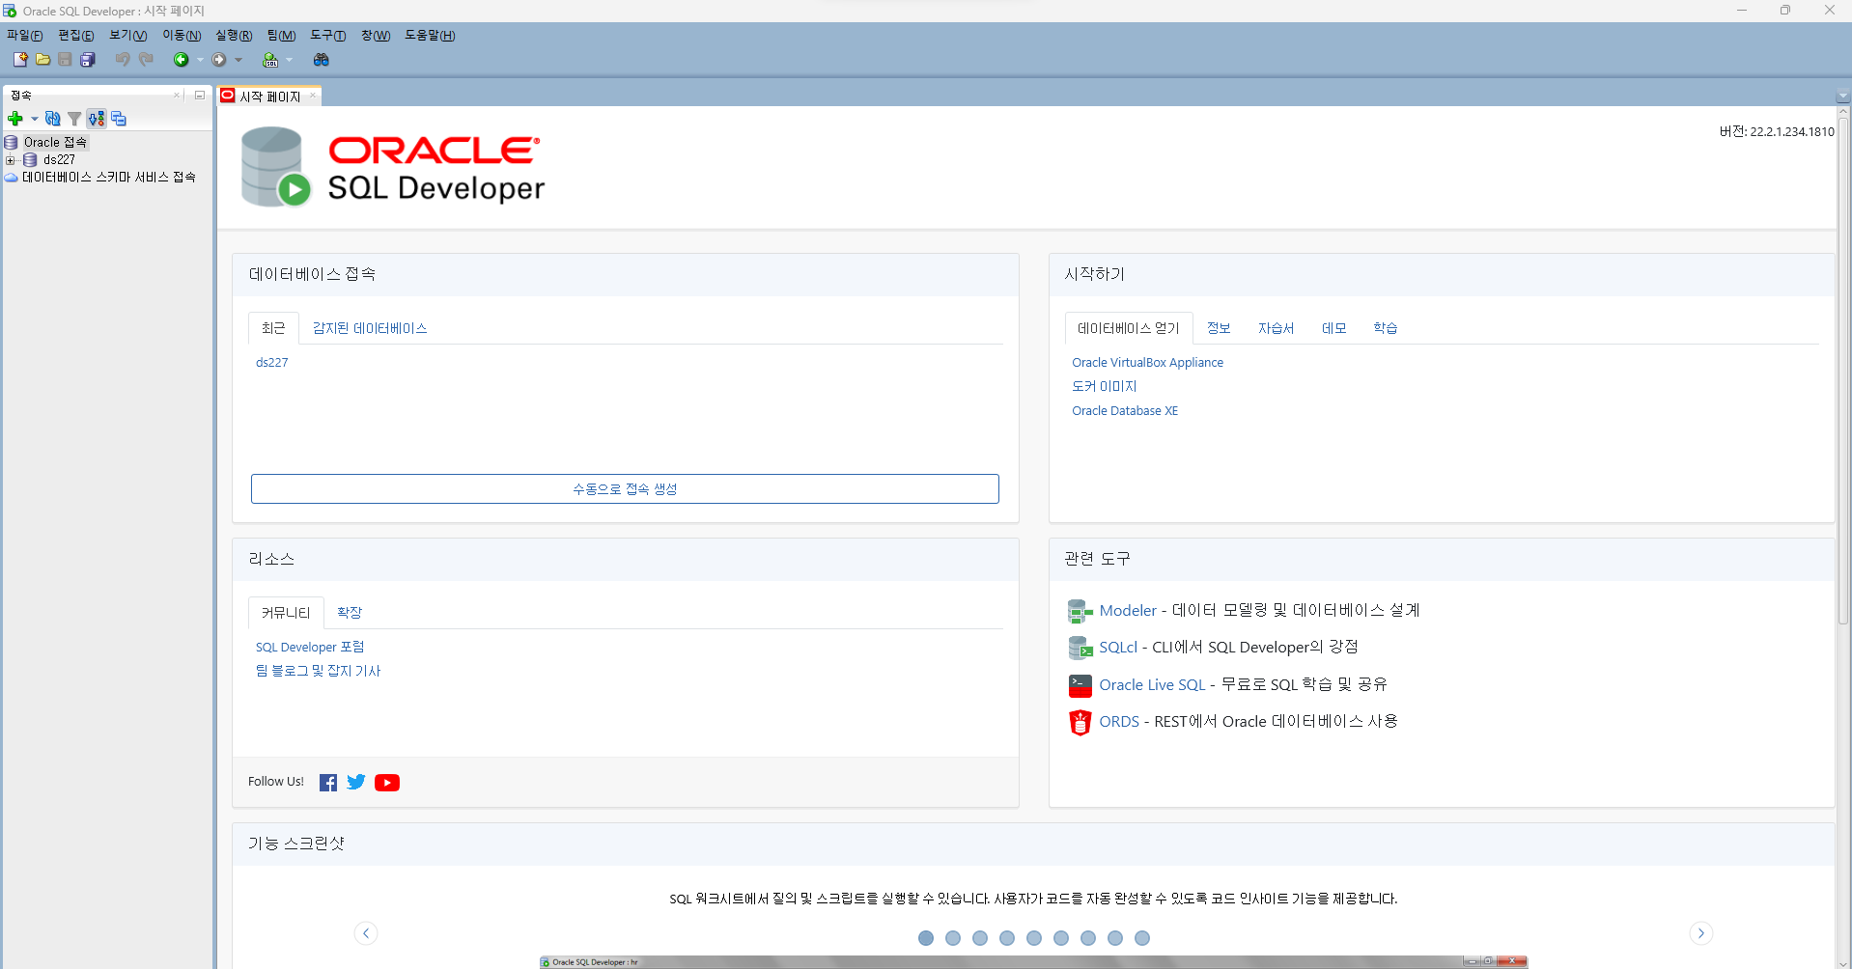1852x969 pixels.
Task: Open the New Connection dropdown arrow
Action: click(35, 119)
